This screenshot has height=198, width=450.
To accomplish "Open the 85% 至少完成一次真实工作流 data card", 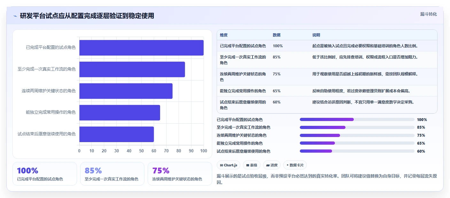I will click(112, 174).
